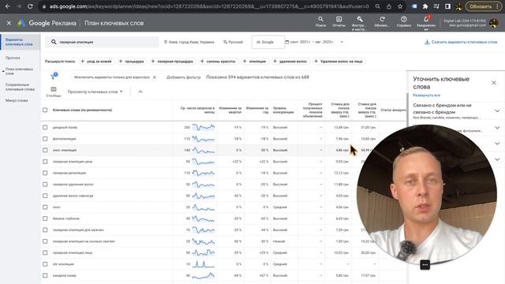Screen dimensions: 505x284
Task: Check the кандела лазер row checkbox
Action: (45, 275)
